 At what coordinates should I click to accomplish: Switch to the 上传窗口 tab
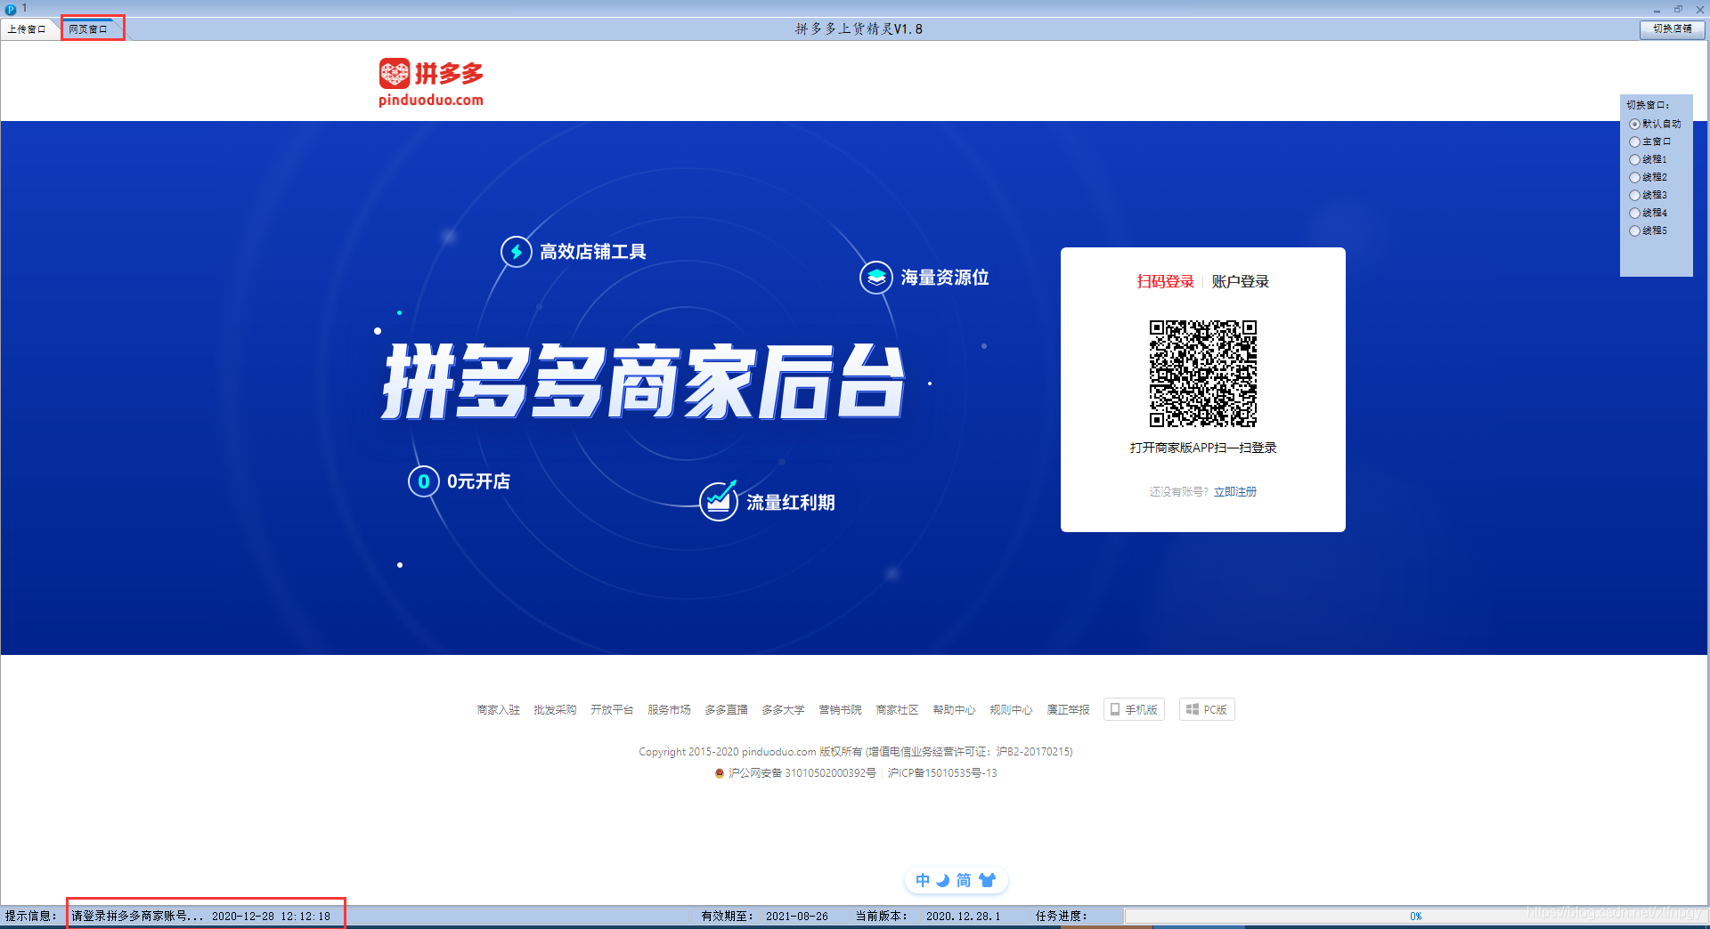point(27,29)
